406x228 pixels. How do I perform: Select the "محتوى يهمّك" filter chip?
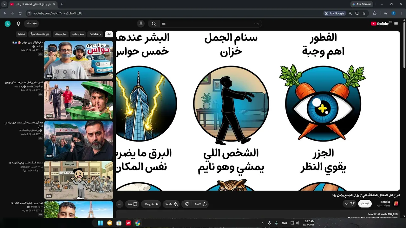[x=61, y=34]
